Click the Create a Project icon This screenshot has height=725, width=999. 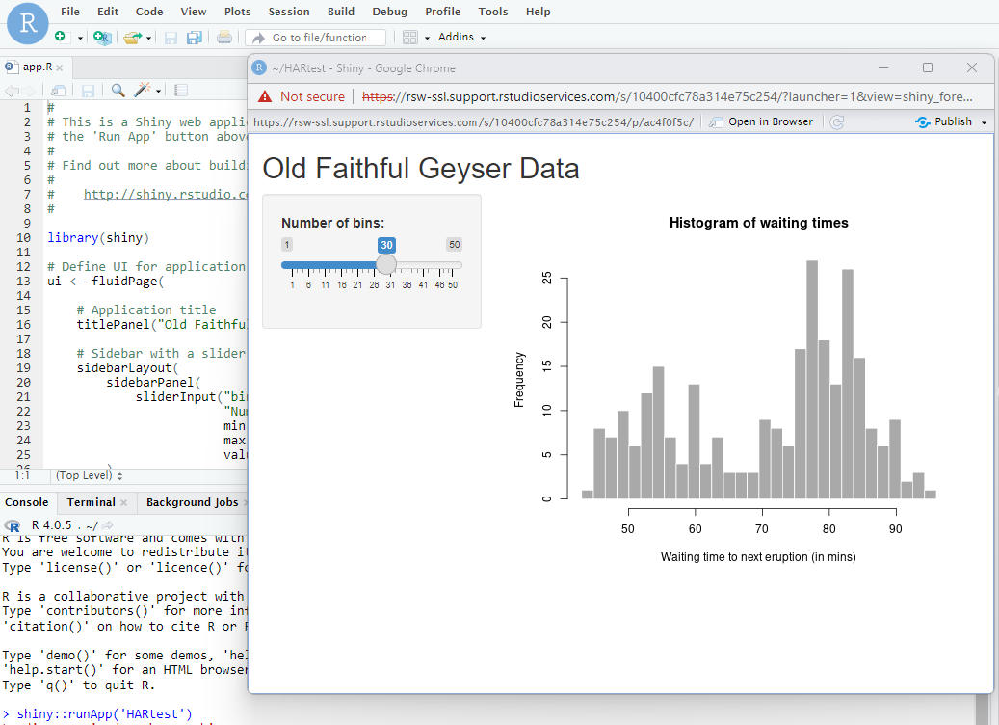102,38
